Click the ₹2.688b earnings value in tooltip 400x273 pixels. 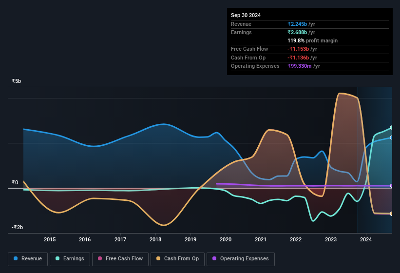[297, 32]
